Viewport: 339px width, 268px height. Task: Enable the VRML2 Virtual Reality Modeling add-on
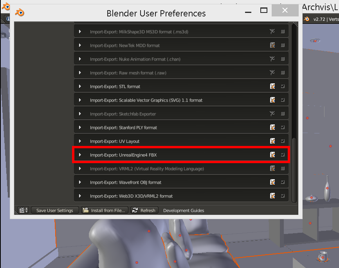click(283, 168)
